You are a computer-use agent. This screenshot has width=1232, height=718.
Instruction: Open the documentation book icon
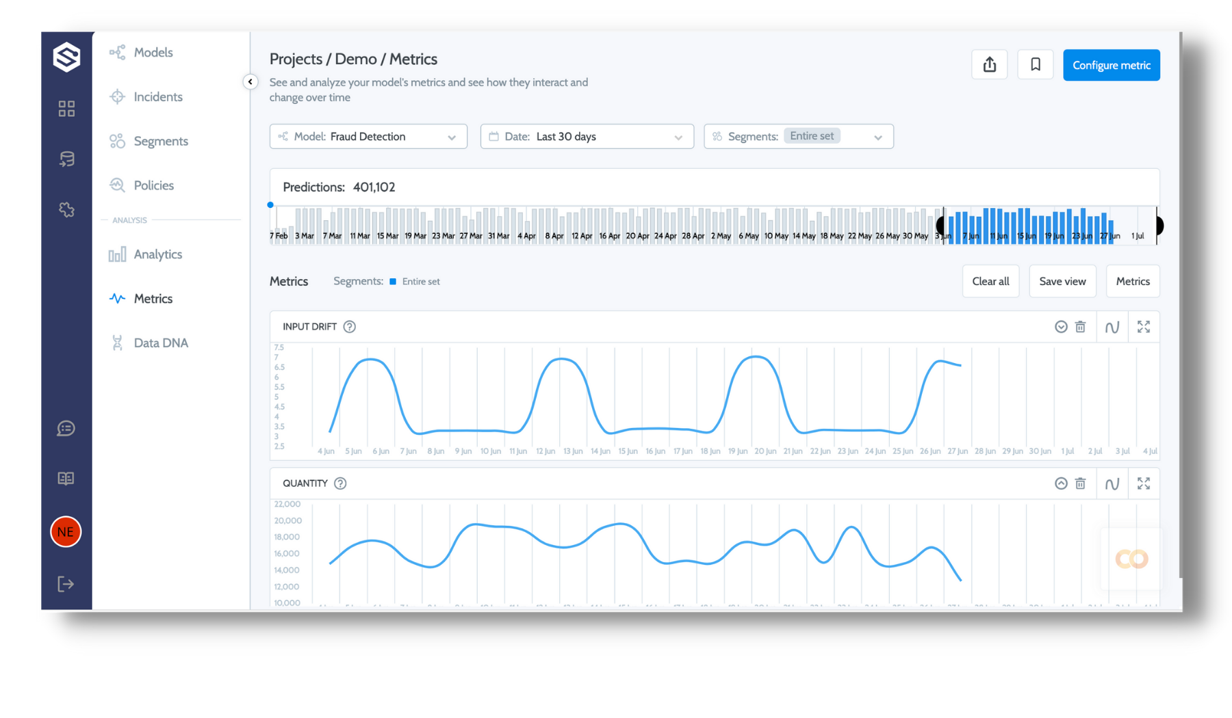66,479
